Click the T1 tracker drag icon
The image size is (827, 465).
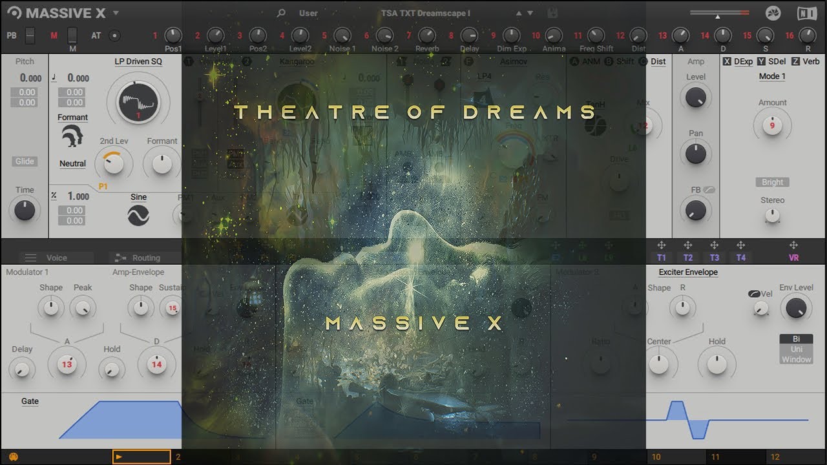coord(662,245)
